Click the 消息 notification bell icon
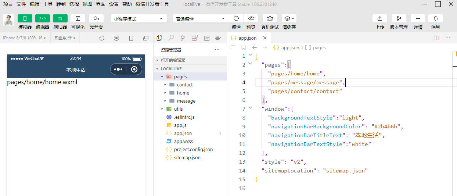Image resolution: width=457 pixels, height=196 pixels. click(x=436, y=18)
